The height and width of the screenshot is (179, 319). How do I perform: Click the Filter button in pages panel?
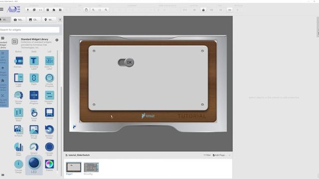pyautogui.click(x=207, y=155)
